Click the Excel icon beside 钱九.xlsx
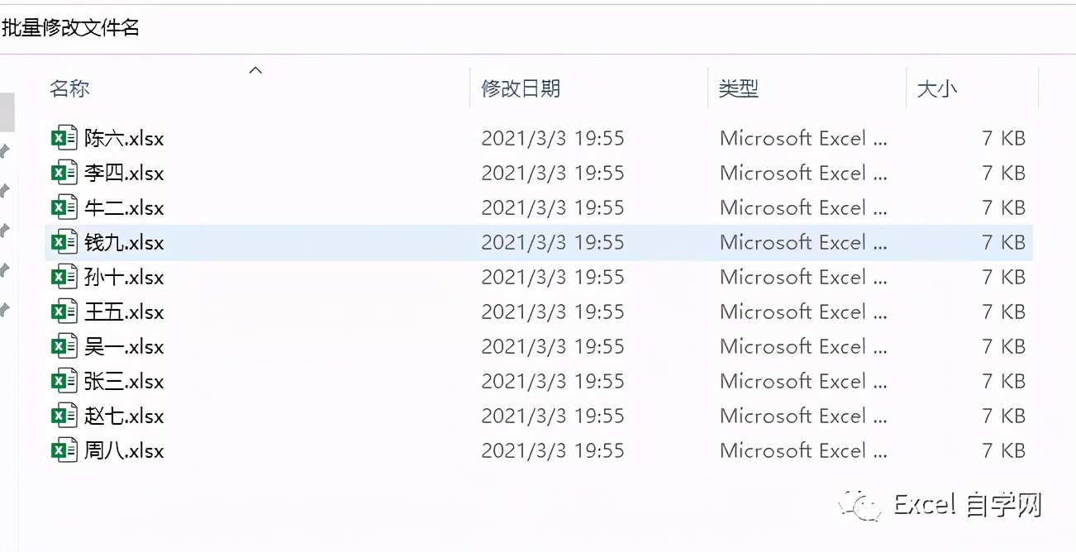This screenshot has height=552, width=1076. [x=64, y=243]
